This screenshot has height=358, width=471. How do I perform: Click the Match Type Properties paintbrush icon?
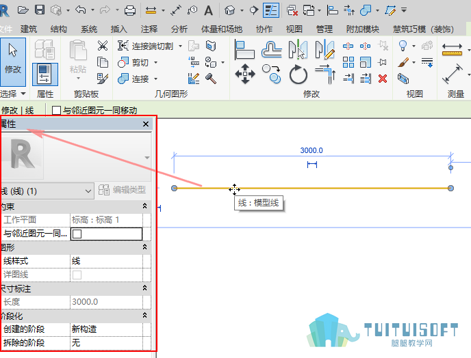[103, 79]
